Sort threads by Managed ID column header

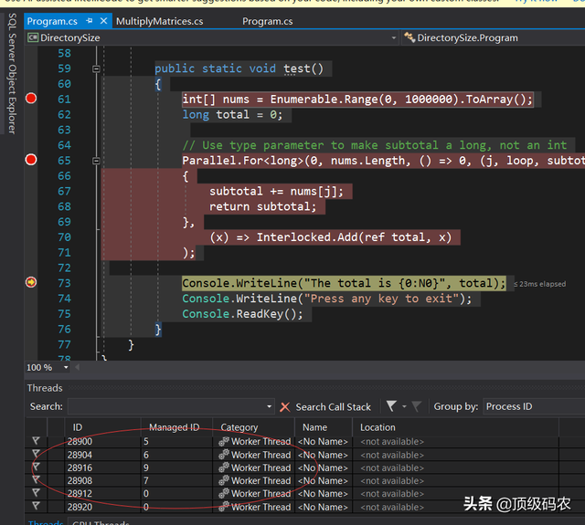click(173, 426)
